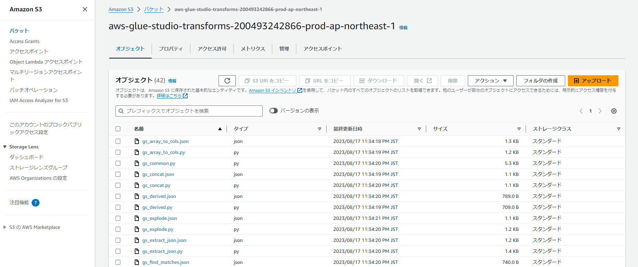Open table preferences gear icon
The width and height of the screenshot is (638, 267).
pyautogui.click(x=614, y=111)
